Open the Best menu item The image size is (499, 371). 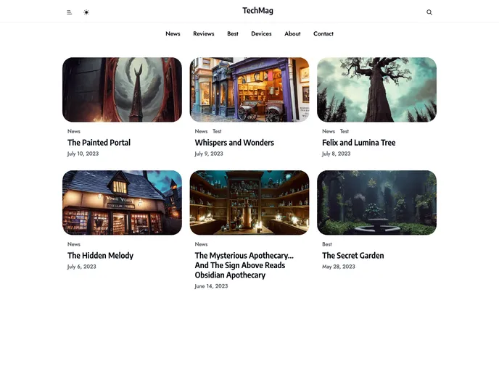point(233,34)
